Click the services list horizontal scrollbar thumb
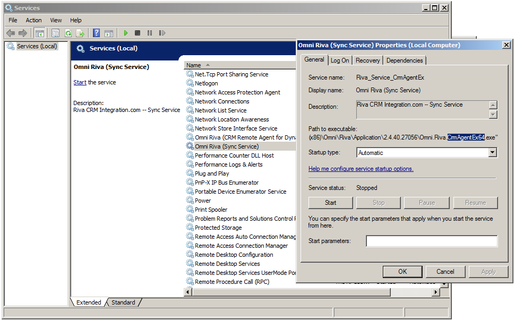515x321 pixels. point(291,292)
